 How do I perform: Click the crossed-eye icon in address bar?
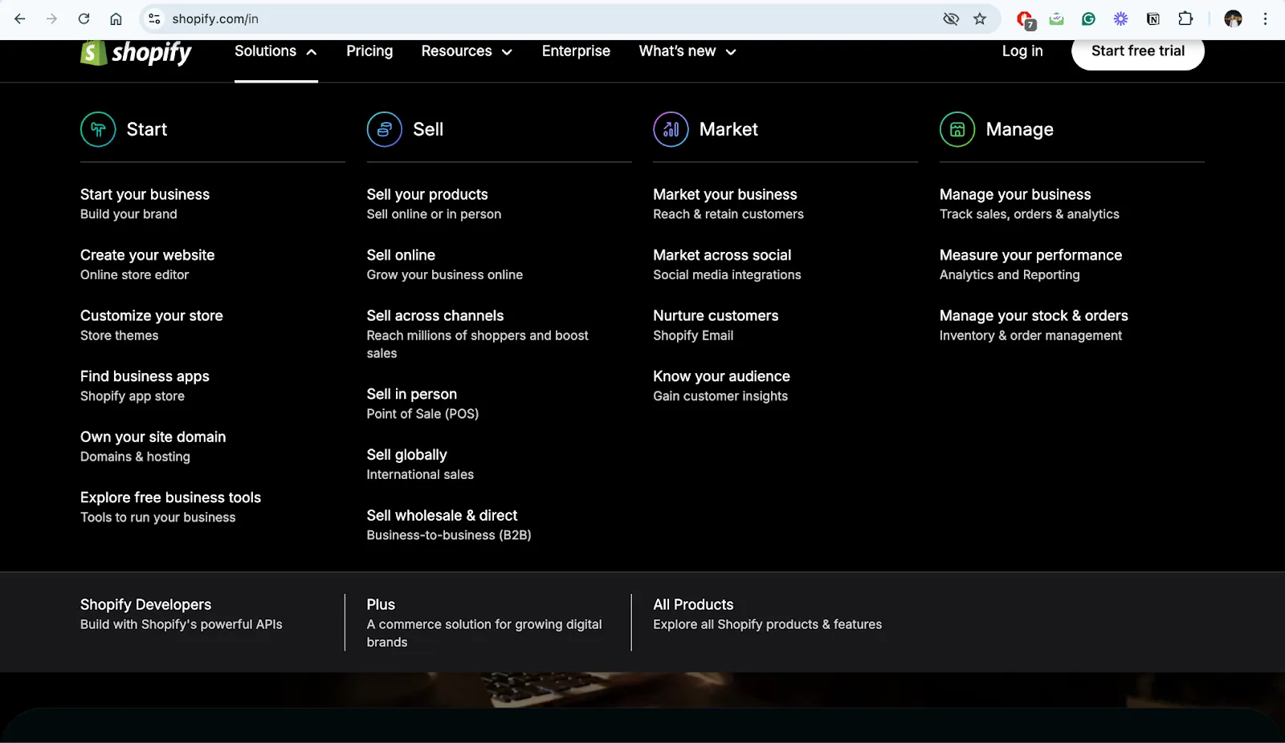(951, 18)
